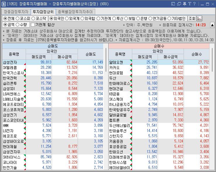Select the 코스피 radio button
This screenshot has width=216, height=172.
click(18, 18)
